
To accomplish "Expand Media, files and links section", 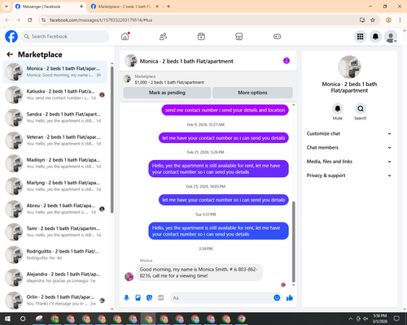I will [x=349, y=162].
